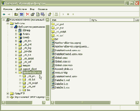Open the Действие menu
Image resolution: width=140 pixels, height=111 pixels.
click(21, 9)
